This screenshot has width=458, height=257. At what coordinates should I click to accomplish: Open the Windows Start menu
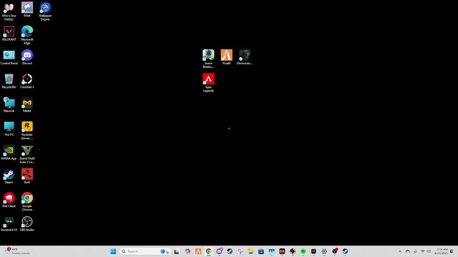tap(113, 251)
